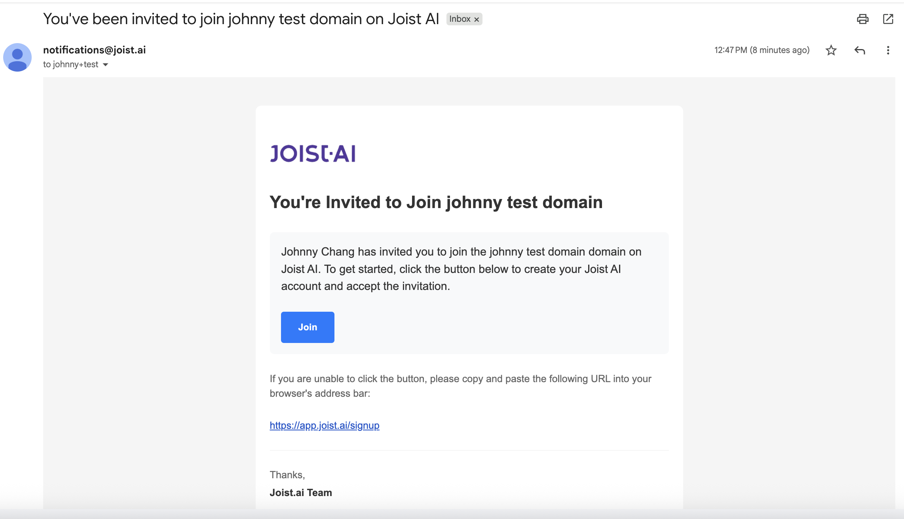Remove the Inbox label with its x

pyautogui.click(x=477, y=19)
